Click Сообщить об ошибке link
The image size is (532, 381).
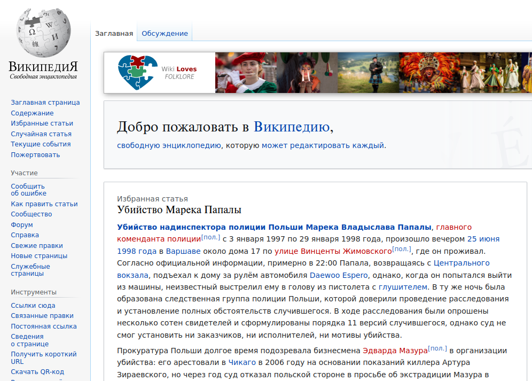(28, 190)
